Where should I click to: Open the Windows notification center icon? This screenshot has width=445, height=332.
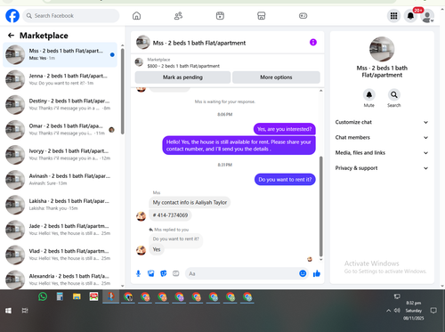click(433, 311)
